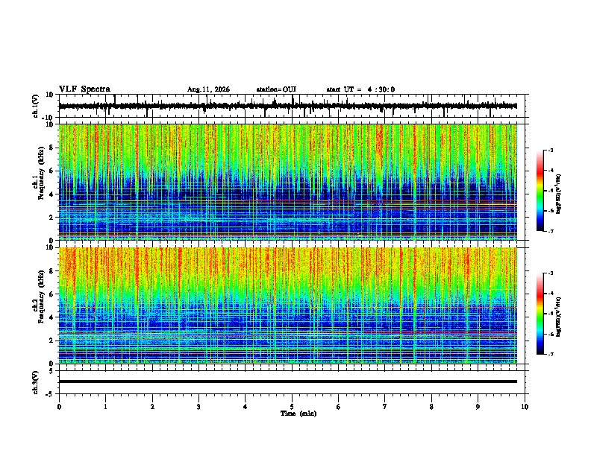591x456 pixels.
Task: Click the ch.1 spectrogram panel
Action: [x=288, y=182]
